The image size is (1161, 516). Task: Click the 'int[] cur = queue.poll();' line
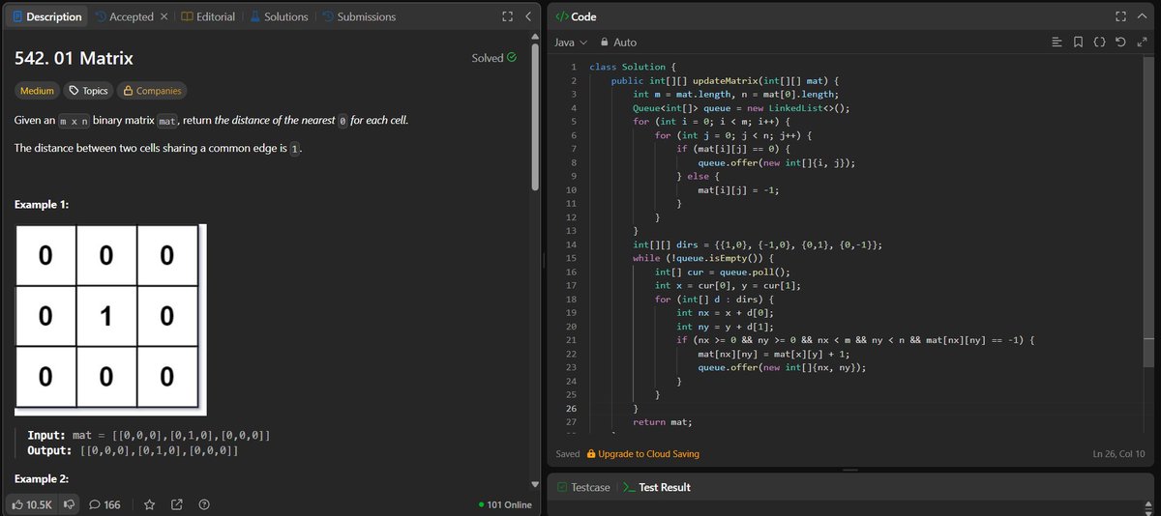tap(722, 272)
